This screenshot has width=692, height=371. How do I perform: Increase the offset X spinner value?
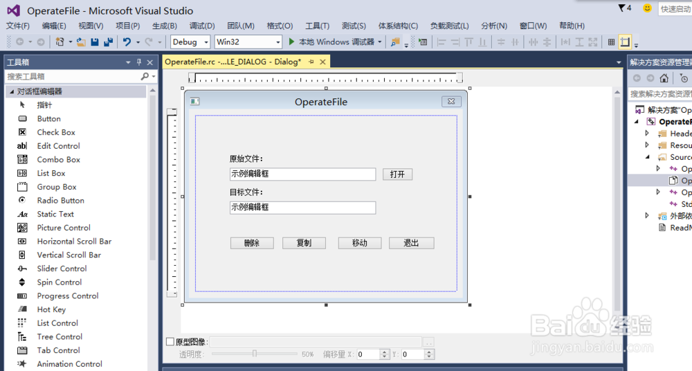coord(385,352)
